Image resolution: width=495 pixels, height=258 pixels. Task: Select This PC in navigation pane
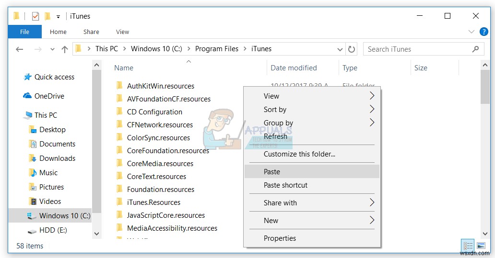coord(40,115)
